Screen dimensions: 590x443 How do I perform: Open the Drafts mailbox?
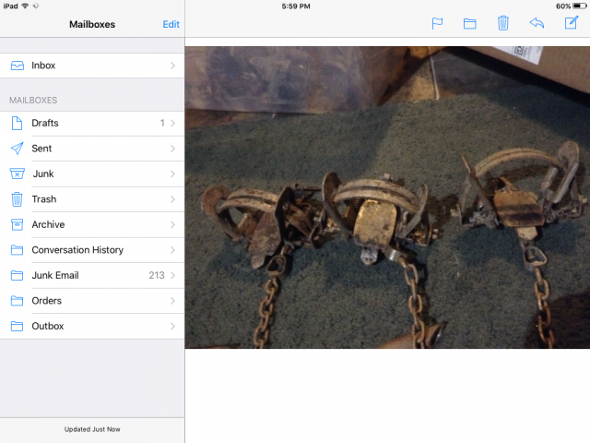(x=92, y=123)
